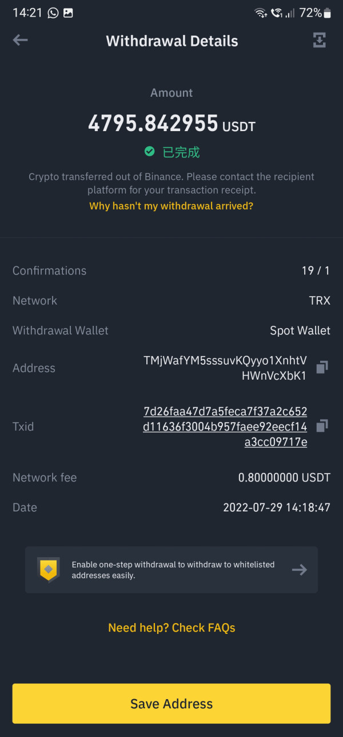
Task: Tap the Wi-Fi status icon
Action: pos(261,13)
